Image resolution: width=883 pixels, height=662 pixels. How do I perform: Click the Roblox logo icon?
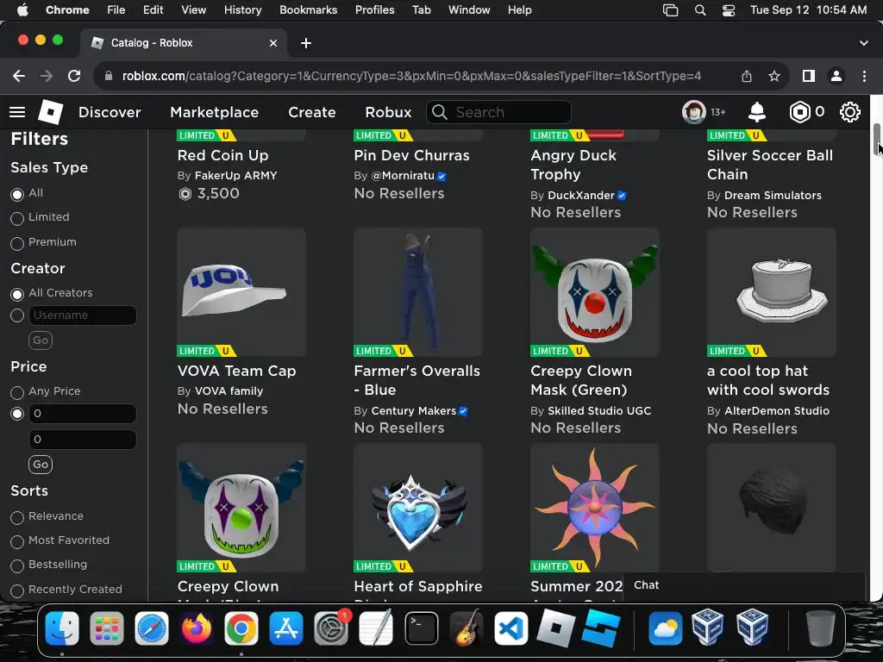(x=50, y=112)
